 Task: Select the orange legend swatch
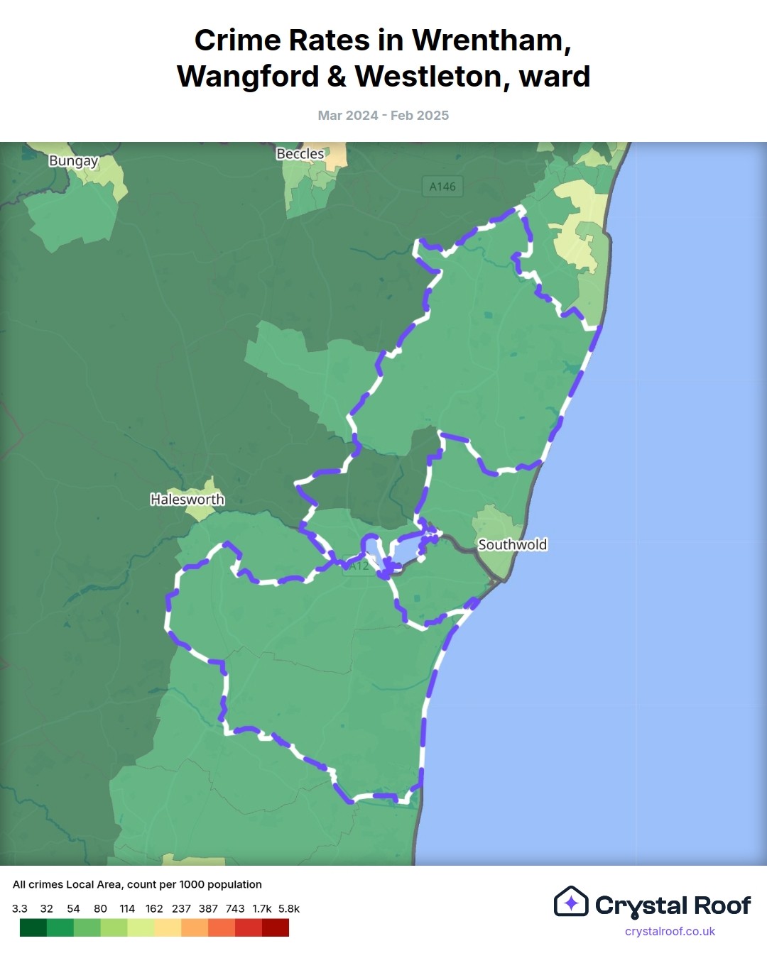pyautogui.click(x=195, y=927)
